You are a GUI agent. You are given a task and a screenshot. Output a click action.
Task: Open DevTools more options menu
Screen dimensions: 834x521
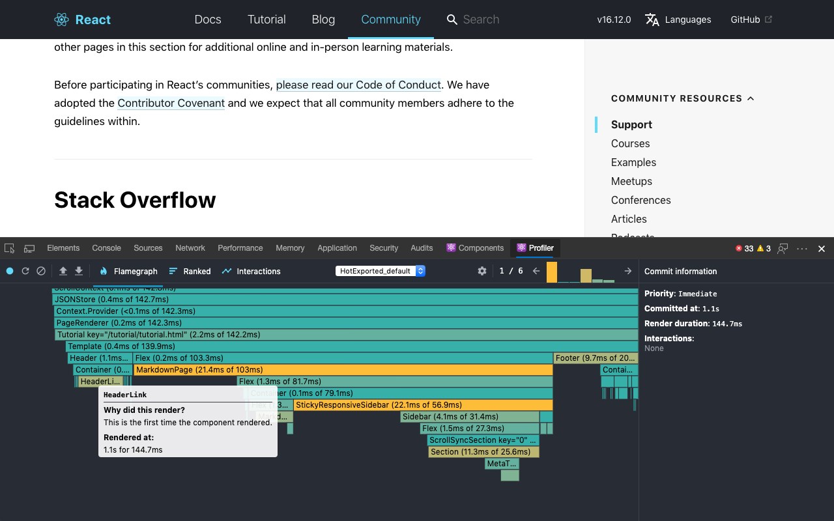click(802, 248)
